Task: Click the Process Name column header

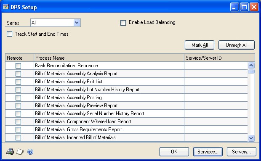Action: 109,58
